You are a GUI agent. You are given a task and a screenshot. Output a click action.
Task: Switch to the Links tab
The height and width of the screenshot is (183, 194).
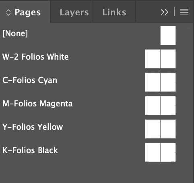point(114,12)
